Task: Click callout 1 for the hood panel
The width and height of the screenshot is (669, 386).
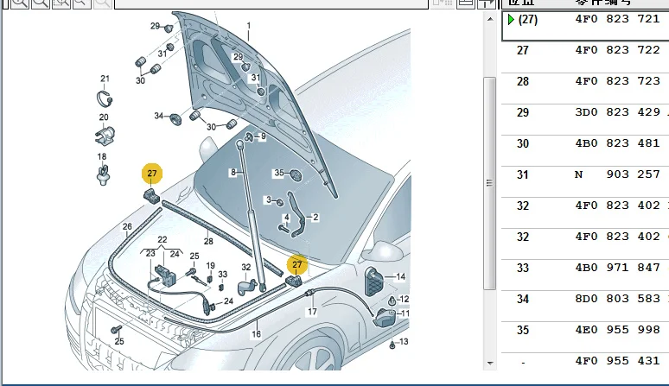Action: click(249, 25)
